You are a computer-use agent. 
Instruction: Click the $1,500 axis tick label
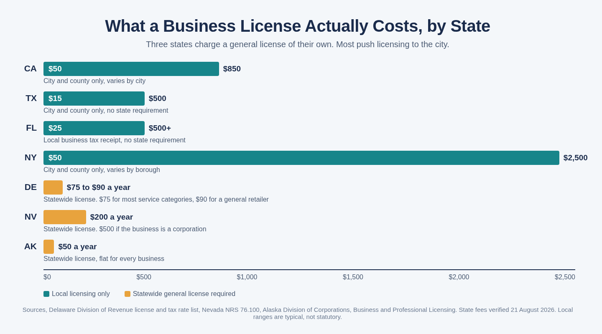pyautogui.click(x=353, y=277)
